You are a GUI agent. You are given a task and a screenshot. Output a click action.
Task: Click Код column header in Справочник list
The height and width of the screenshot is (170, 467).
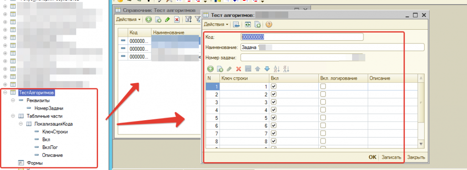(x=140, y=32)
